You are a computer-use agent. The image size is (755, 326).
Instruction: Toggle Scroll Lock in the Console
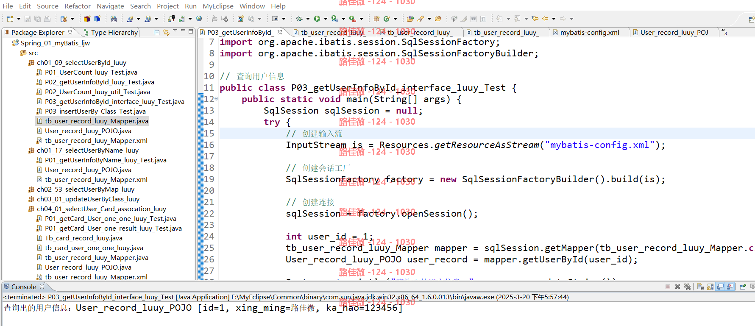(710, 287)
